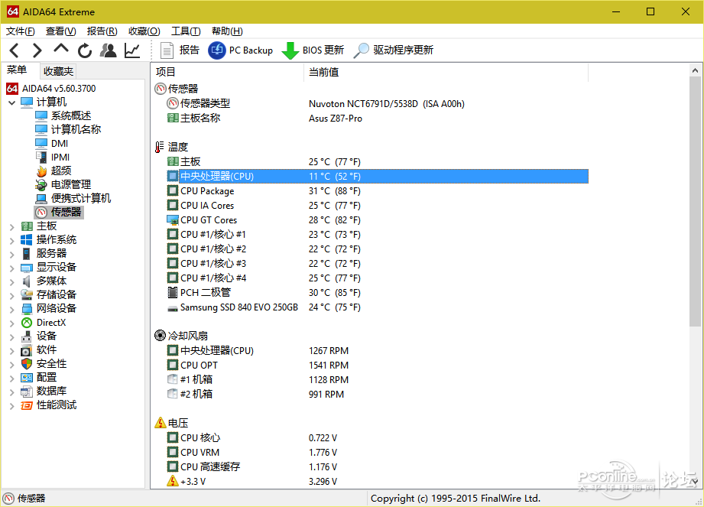Open the graph chart icon in the toolbar
The width and height of the screenshot is (704, 507).
click(x=132, y=50)
